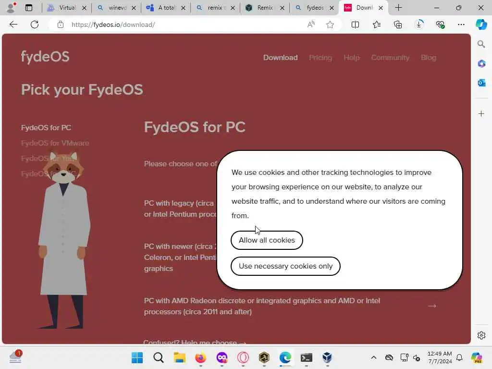Open the Community nav item
The height and width of the screenshot is (369, 492).
(390, 58)
